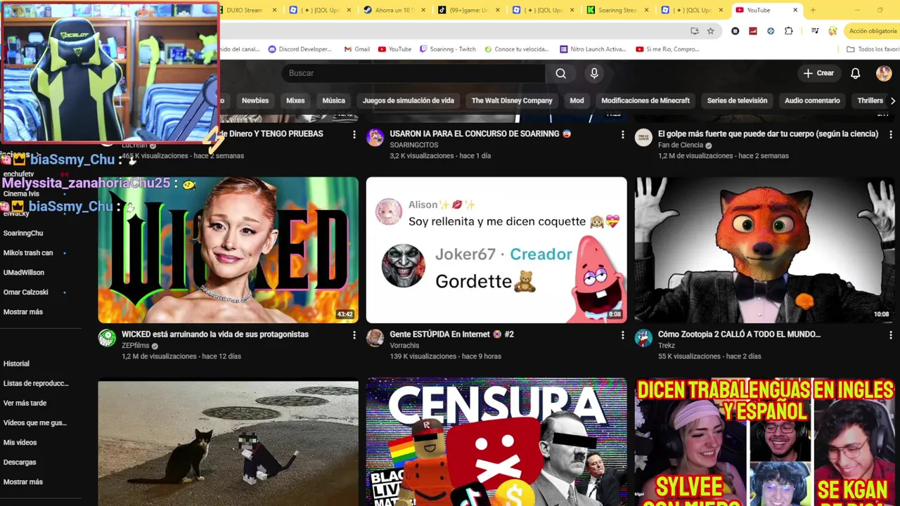Select Juegos de simulación de vida chip
900x506 pixels.
pos(409,100)
